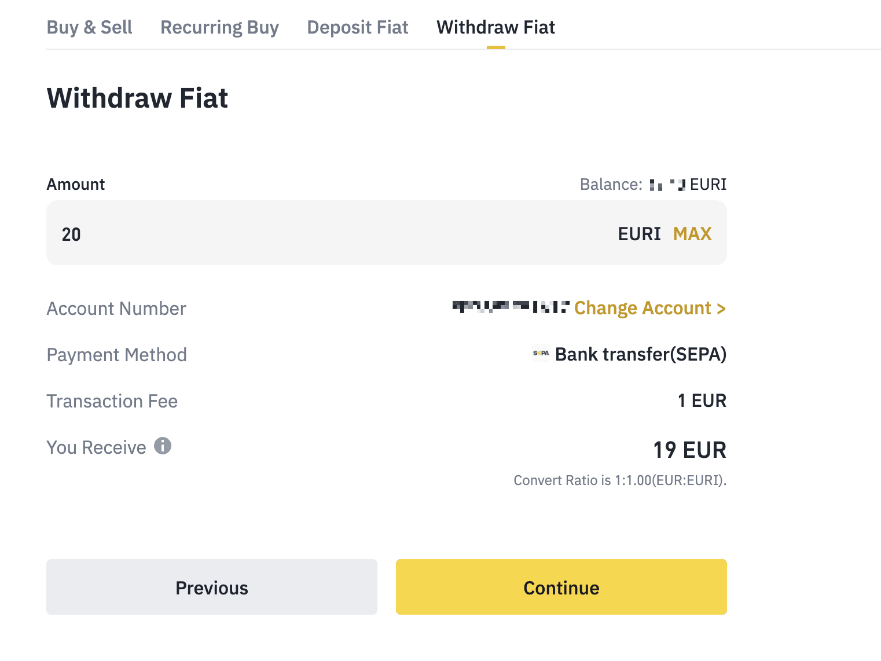Screen dimensions: 881x661
Task: Click the Convert Ratio note text
Action: click(619, 480)
